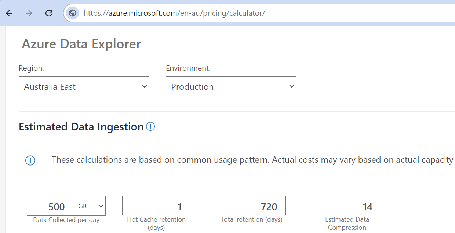The width and height of the screenshot is (455, 233).
Task: Edit Hot Cache retention days field
Action: tap(156, 206)
